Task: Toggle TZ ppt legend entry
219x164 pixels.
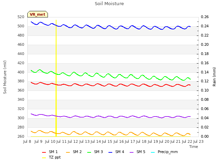Action: (x=51, y=157)
